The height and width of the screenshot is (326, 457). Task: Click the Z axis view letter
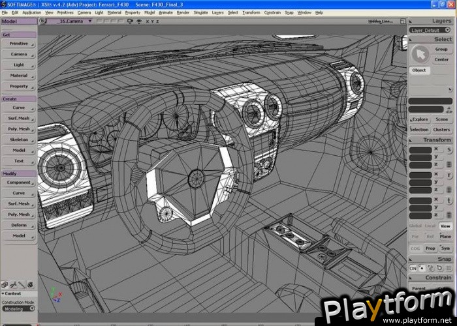point(157,22)
